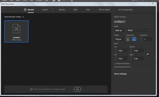The height and width of the screenshot is (97, 159).
Task: Switch to the Recent tab
Action: (31, 10)
